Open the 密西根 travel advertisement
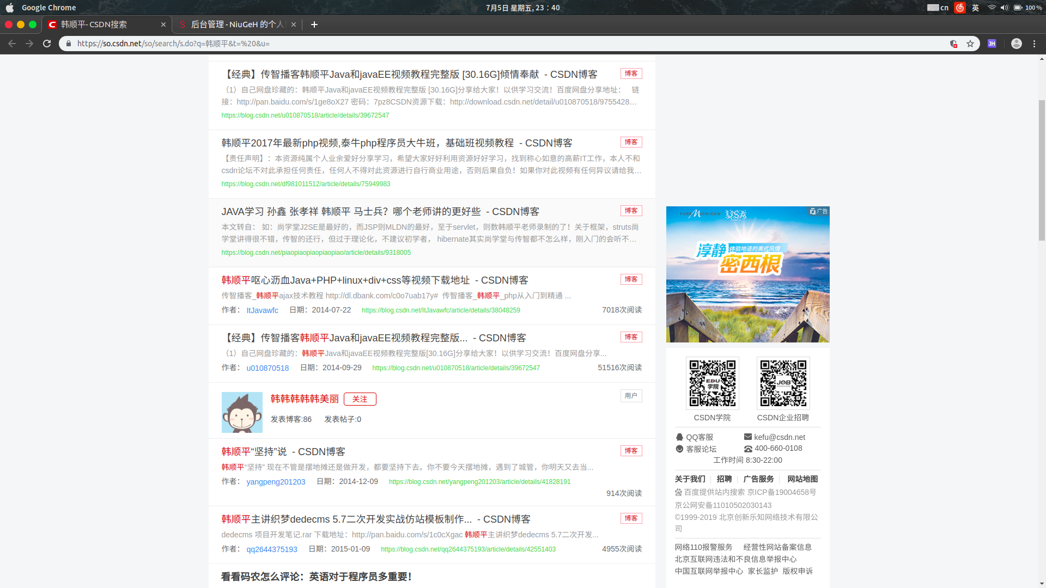The image size is (1046, 588). pyautogui.click(x=747, y=274)
